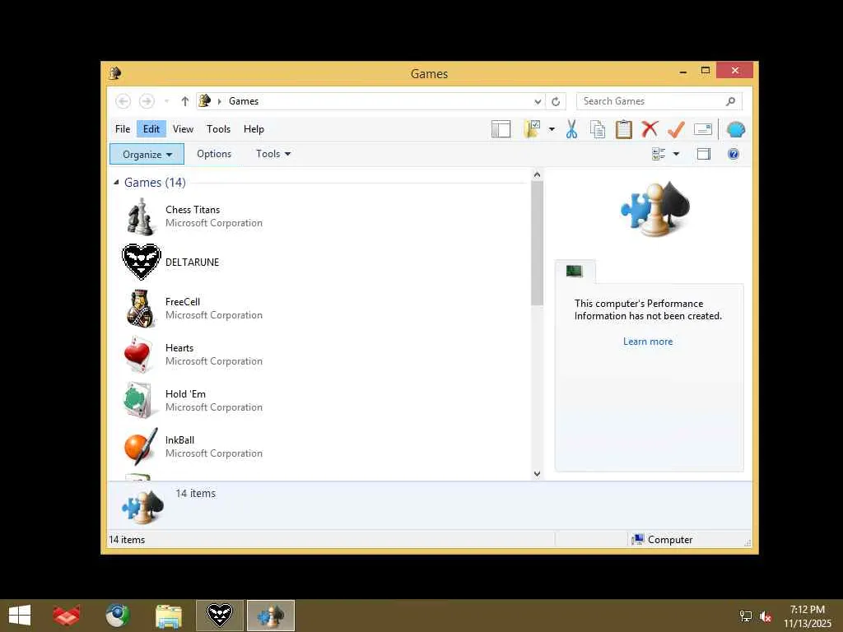843x632 pixels.
Task: Toggle the preview pane button
Action: 704,154
